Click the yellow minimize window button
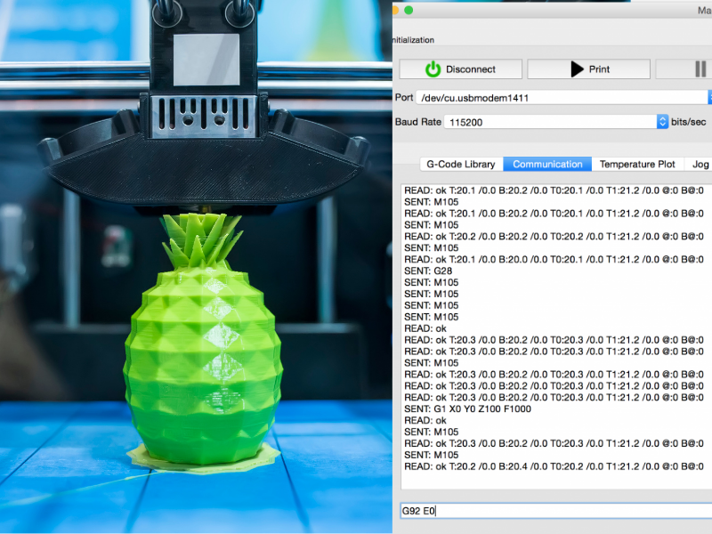The height and width of the screenshot is (534, 712). click(x=394, y=10)
